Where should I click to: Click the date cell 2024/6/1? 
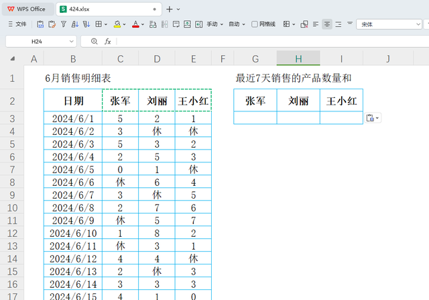[x=73, y=118]
